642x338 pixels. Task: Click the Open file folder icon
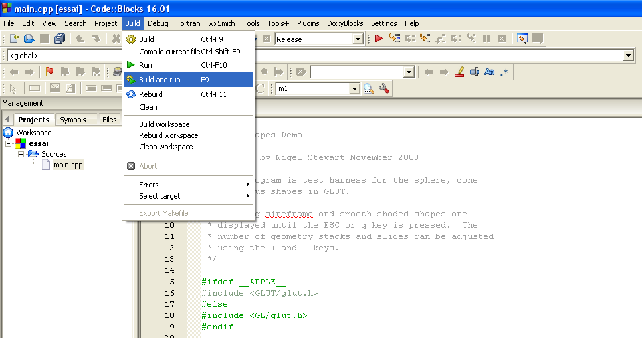click(29, 39)
